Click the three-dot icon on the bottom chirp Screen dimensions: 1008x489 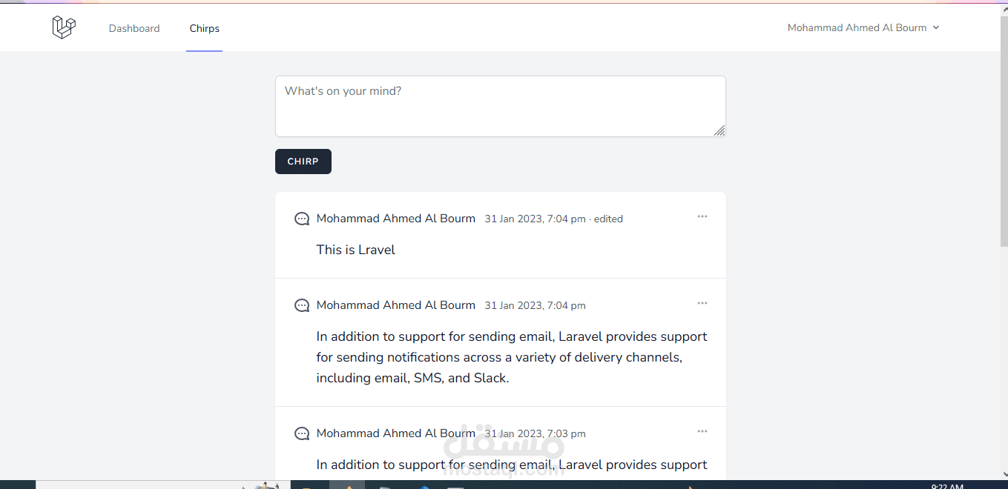click(x=702, y=430)
